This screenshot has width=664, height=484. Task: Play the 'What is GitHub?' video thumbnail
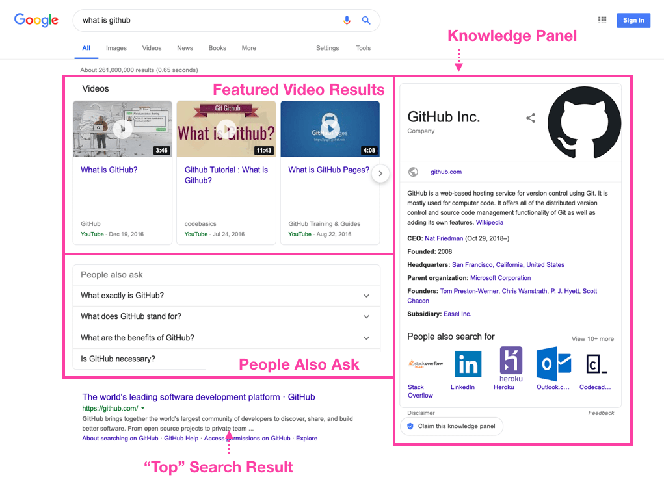[x=122, y=129]
